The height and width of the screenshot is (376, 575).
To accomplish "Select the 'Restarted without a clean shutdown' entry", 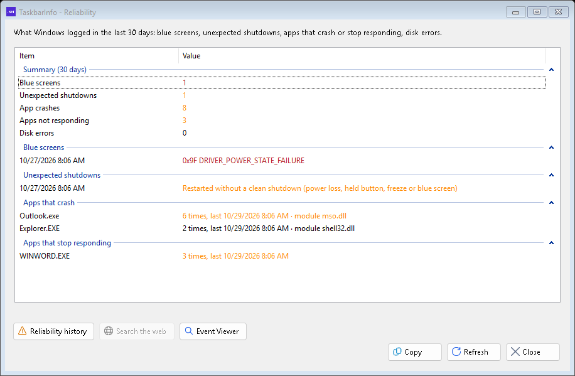I will 282,188.
